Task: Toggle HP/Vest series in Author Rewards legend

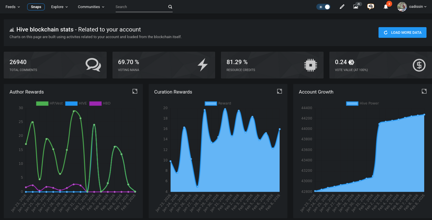Action: click(49, 103)
